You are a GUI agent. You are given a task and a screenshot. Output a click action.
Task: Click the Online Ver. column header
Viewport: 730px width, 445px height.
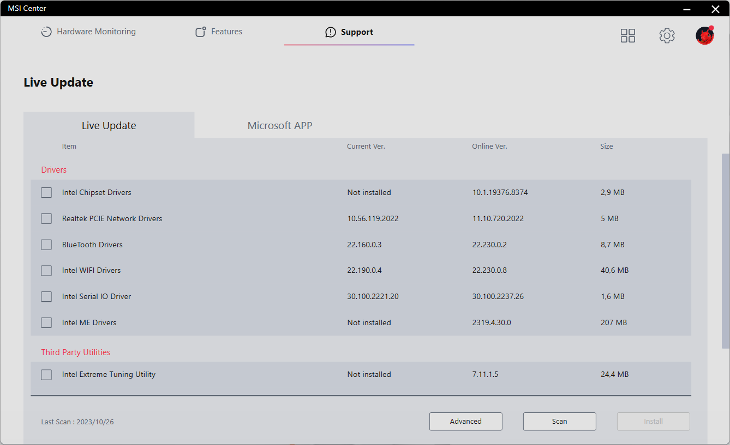(490, 147)
